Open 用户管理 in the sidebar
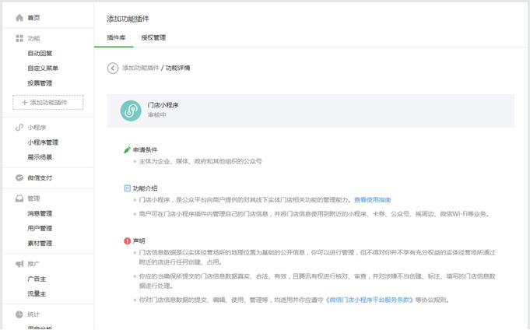Image resolution: width=530 pixels, height=330 pixels. [40, 228]
